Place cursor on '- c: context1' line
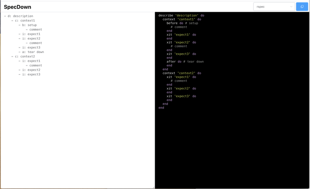The image size is (310, 189). [x=23, y=21]
